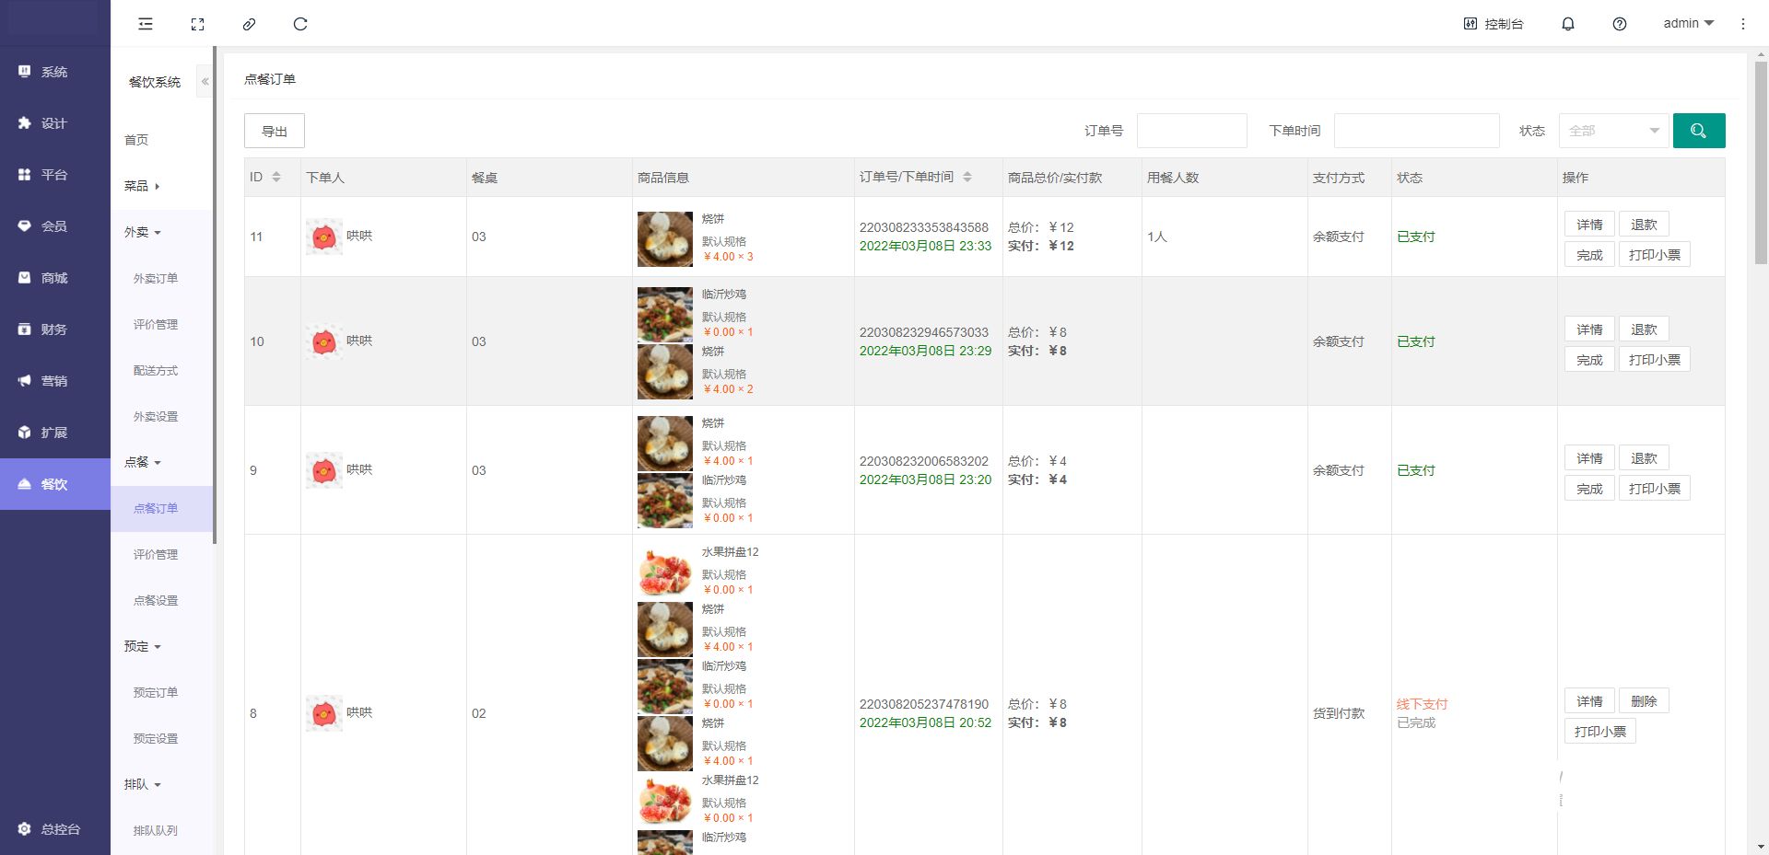Select 外卖订单 in the submenu
Screen dimensions: 1769x855
click(156, 278)
